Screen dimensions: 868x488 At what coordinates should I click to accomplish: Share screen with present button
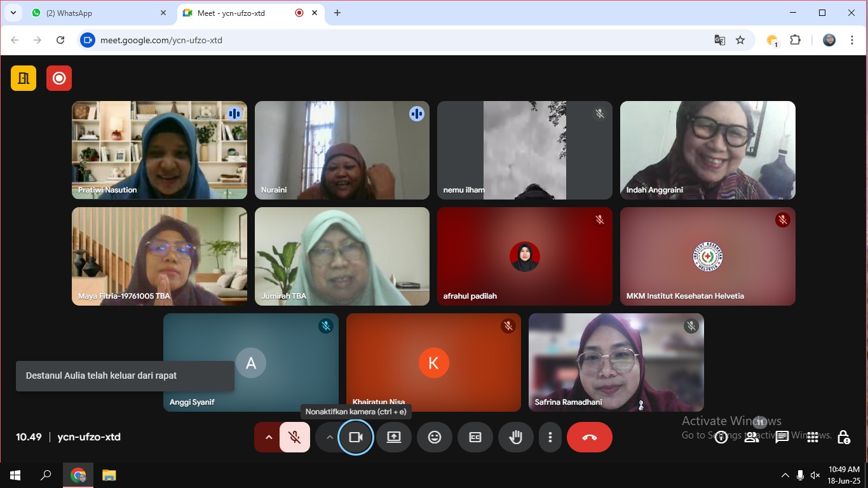(x=394, y=437)
